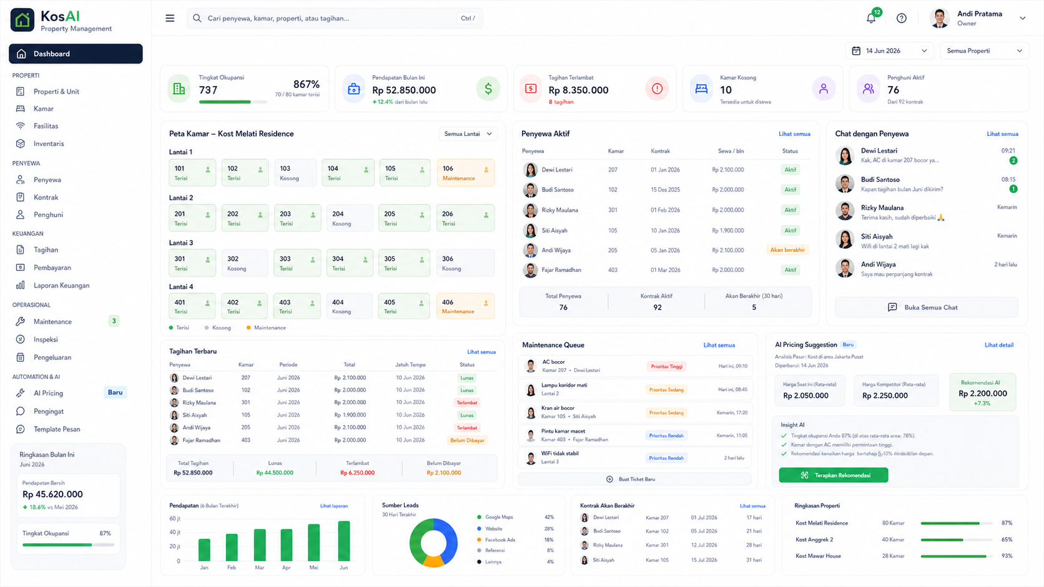
Task: Click Lihat laporan in Pendapatan chart
Action: click(x=334, y=506)
